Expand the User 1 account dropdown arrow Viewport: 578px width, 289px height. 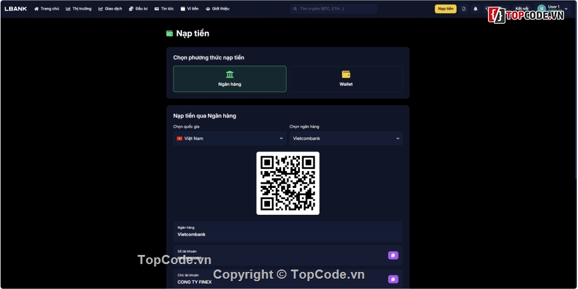[566, 9]
